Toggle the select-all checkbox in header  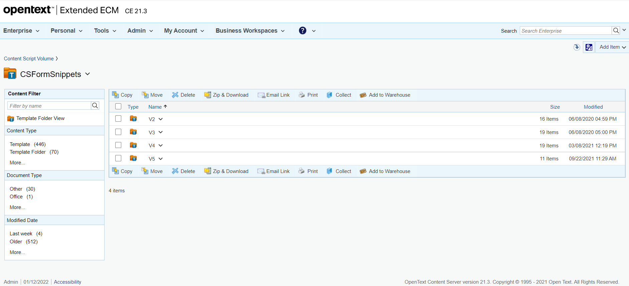click(x=118, y=107)
